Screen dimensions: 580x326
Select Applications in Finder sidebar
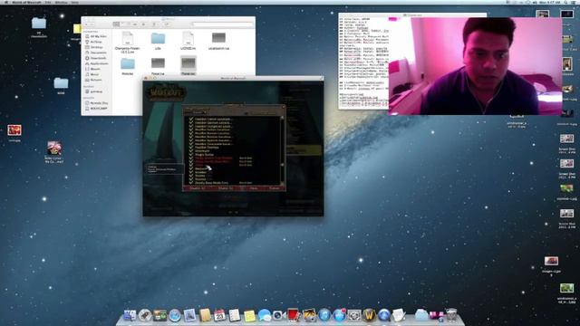[x=97, y=63]
